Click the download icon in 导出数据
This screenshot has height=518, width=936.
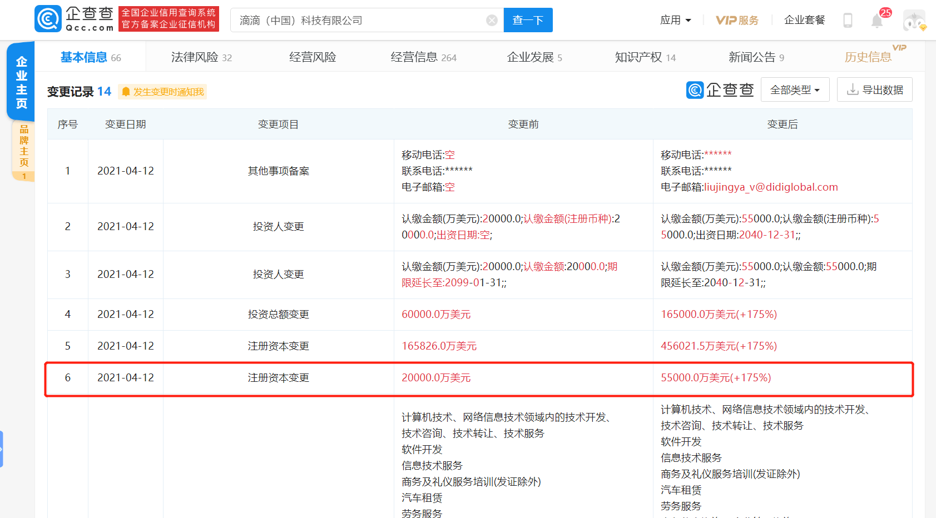click(853, 89)
